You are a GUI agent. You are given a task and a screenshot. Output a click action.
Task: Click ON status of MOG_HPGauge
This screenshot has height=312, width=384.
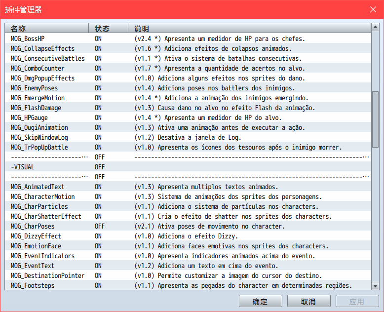tap(98, 117)
